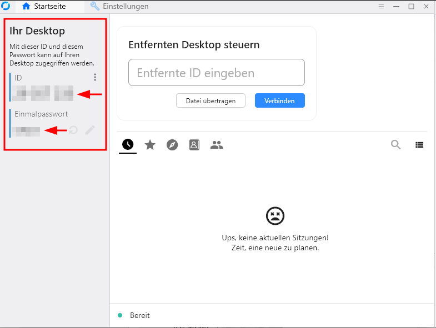This screenshot has width=436, height=328.
Task: Open the group people icon
Action: pyautogui.click(x=217, y=145)
